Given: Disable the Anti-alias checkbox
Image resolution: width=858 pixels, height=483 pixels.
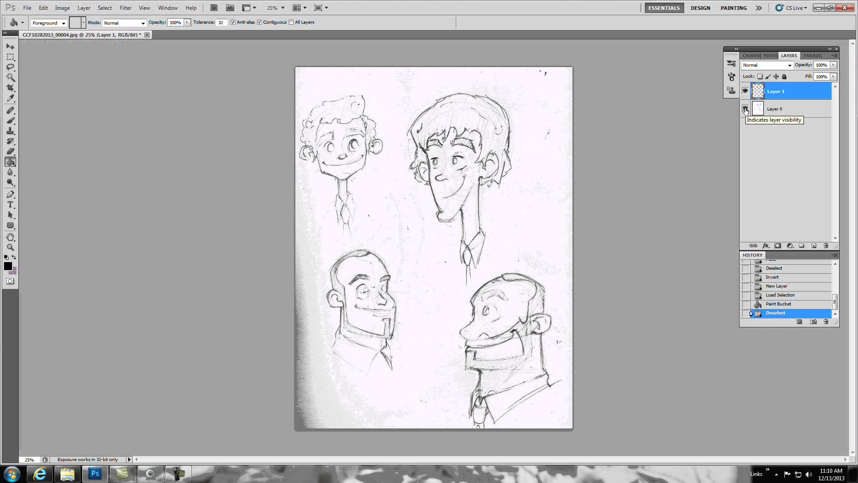Looking at the screenshot, I should pyautogui.click(x=233, y=22).
